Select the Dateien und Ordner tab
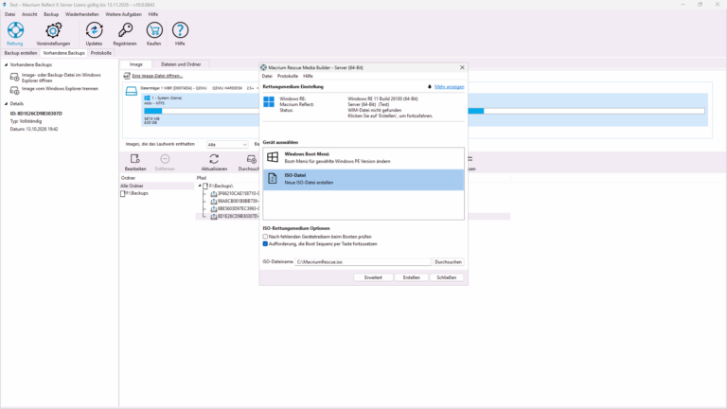The height and width of the screenshot is (409, 727). tap(181, 64)
